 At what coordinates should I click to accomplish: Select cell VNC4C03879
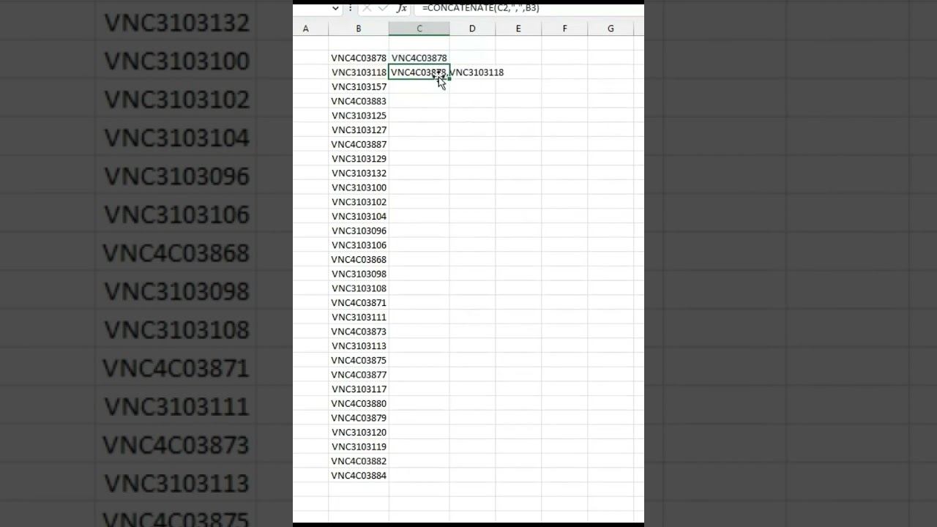[359, 418]
